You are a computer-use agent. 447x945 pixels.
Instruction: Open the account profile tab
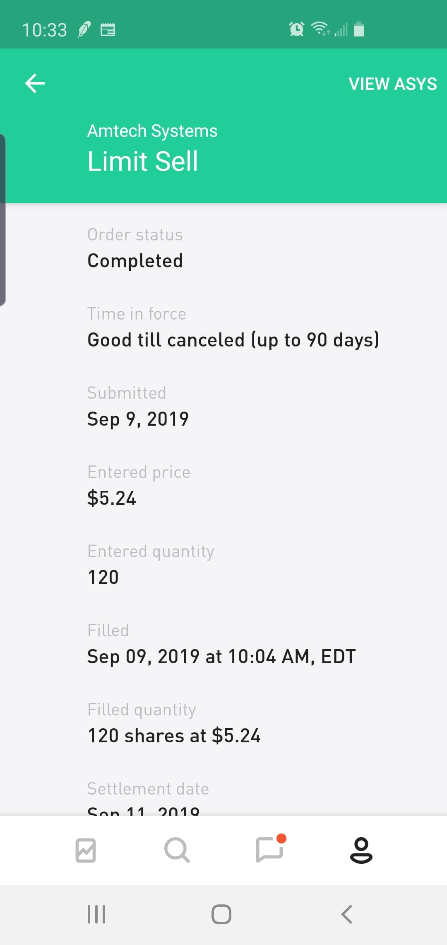tap(361, 850)
